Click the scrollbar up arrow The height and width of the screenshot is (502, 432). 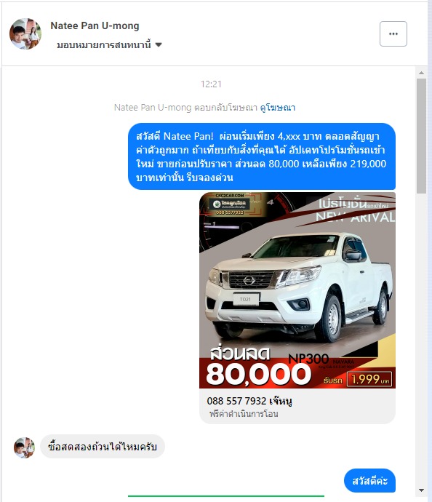[421, 73]
